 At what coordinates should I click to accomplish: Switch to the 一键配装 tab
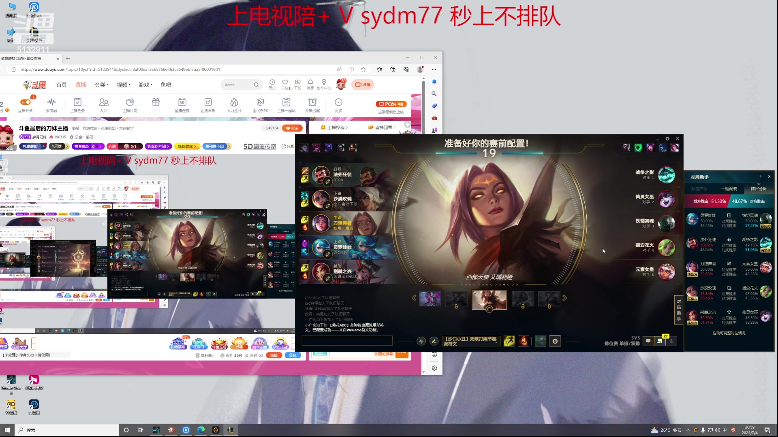[729, 189]
